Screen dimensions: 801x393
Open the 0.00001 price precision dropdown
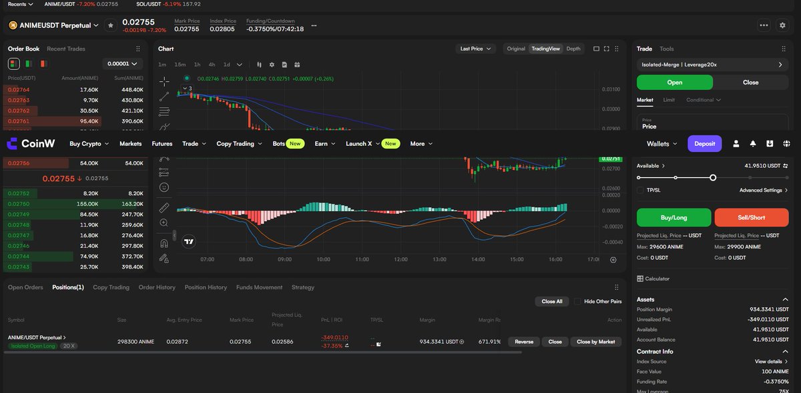click(x=122, y=64)
